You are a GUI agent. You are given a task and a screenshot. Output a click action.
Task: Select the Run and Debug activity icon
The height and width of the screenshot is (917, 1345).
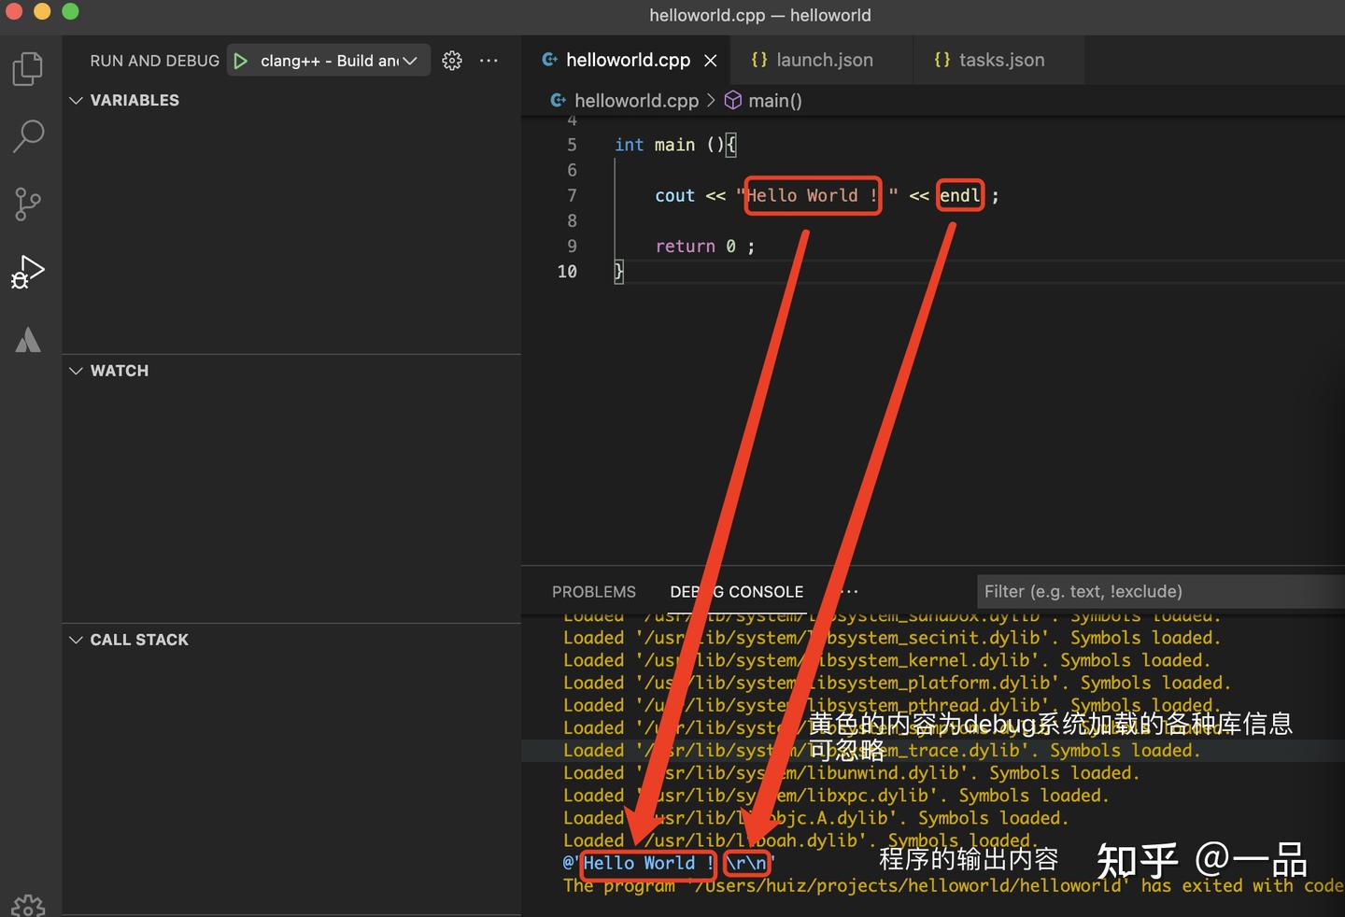[28, 272]
